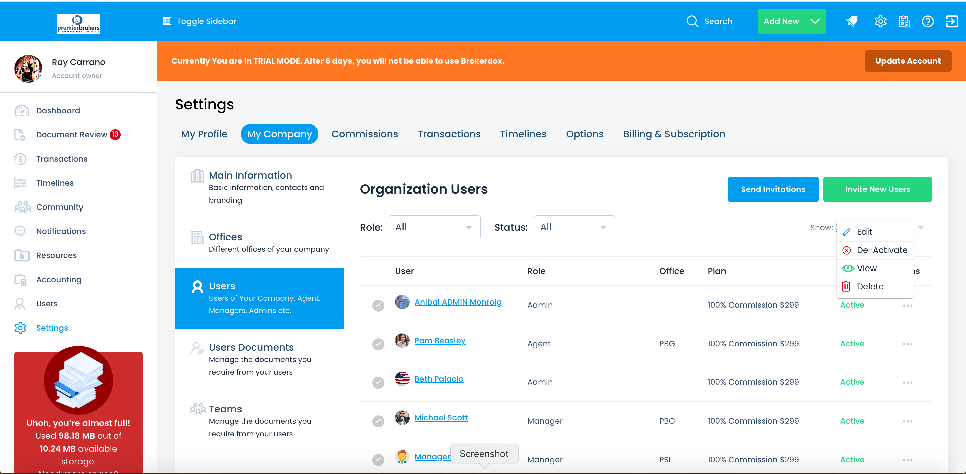
Task: Open Community in the sidebar
Action: point(59,207)
